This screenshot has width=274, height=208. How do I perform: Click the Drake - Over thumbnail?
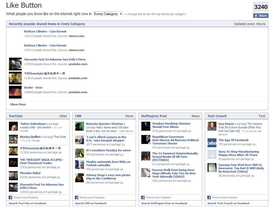click(x=15, y=92)
